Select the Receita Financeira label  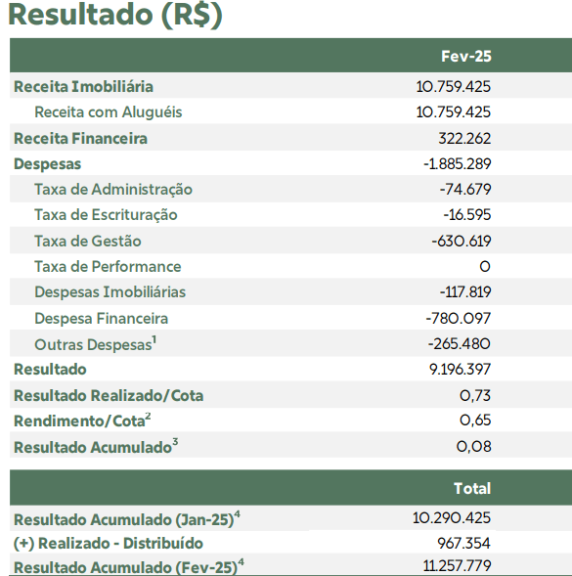coord(80,139)
